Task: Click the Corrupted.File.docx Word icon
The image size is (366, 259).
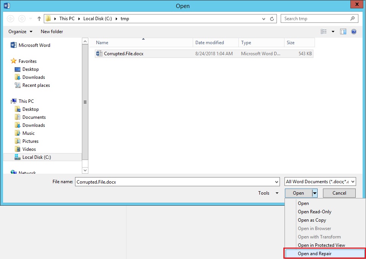Action: click(x=99, y=53)
